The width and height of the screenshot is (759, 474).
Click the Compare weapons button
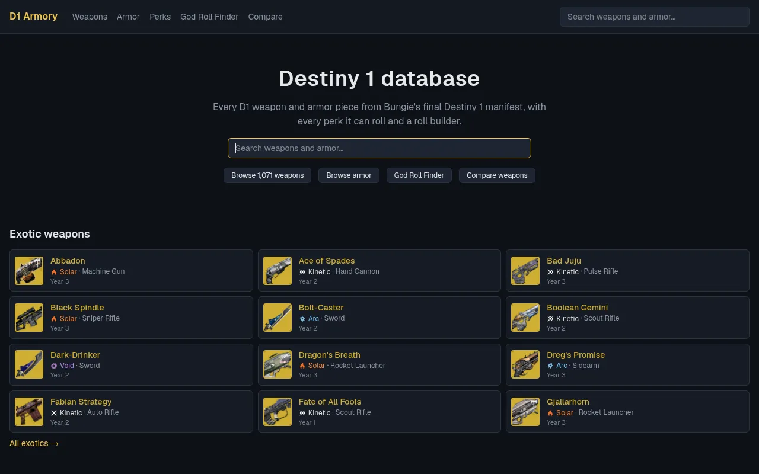(497, 175)
